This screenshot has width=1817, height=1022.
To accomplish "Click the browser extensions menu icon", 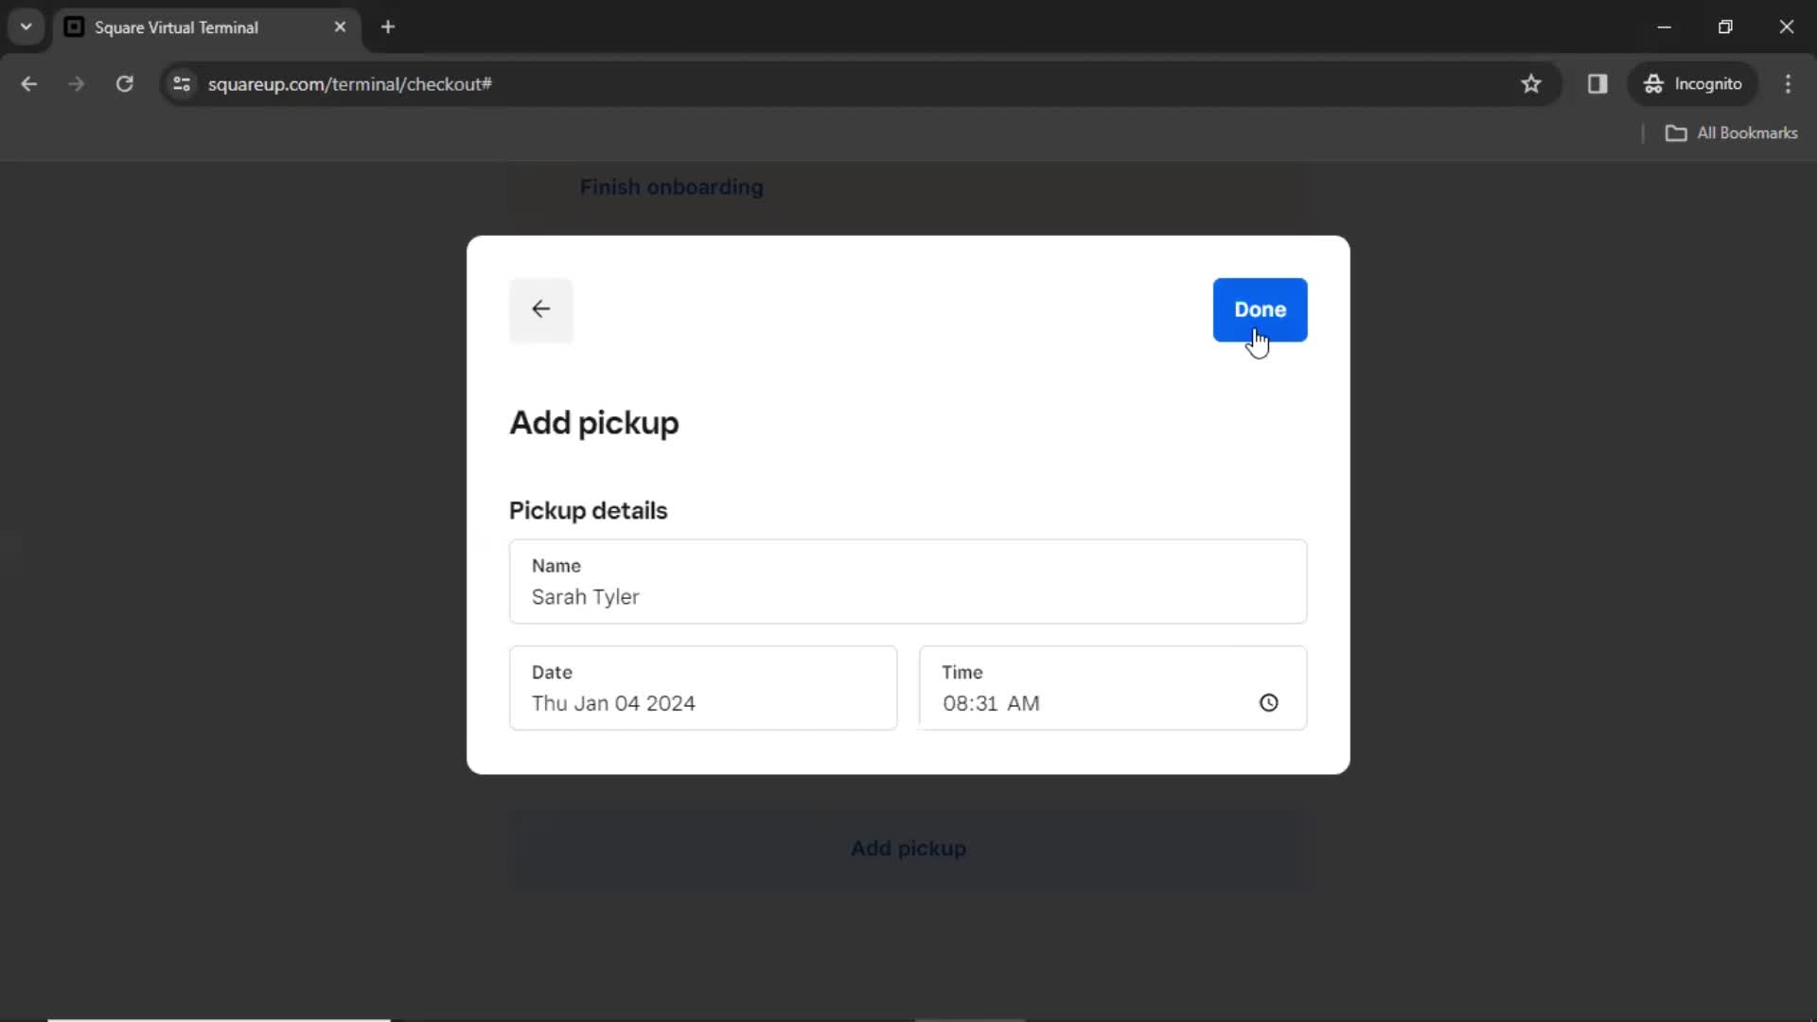I will pyautogui.click(x=1597, y=83).
